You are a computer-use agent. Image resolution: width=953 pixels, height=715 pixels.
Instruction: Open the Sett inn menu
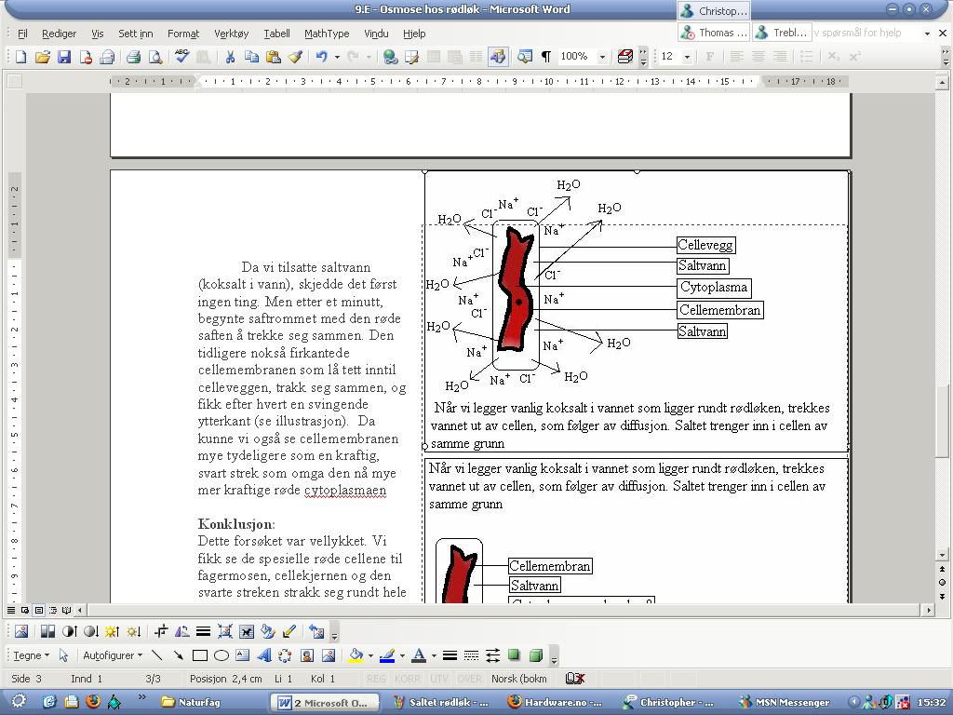[136, 34]
